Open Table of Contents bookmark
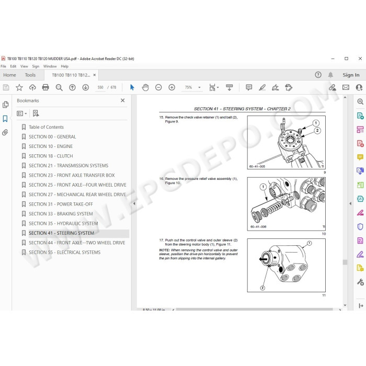This screenshot has width=366, height=366. (x=46, y=127)
